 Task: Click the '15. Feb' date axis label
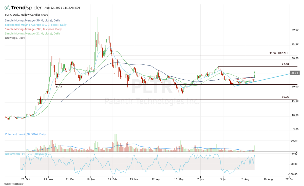click(112, 179)
